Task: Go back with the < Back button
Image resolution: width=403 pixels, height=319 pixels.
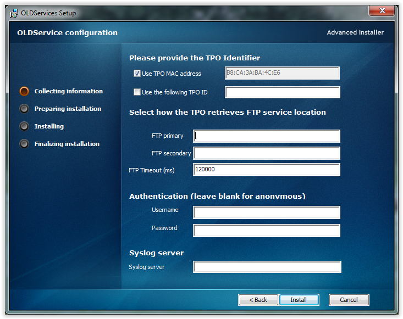Action: coord(258,300)
